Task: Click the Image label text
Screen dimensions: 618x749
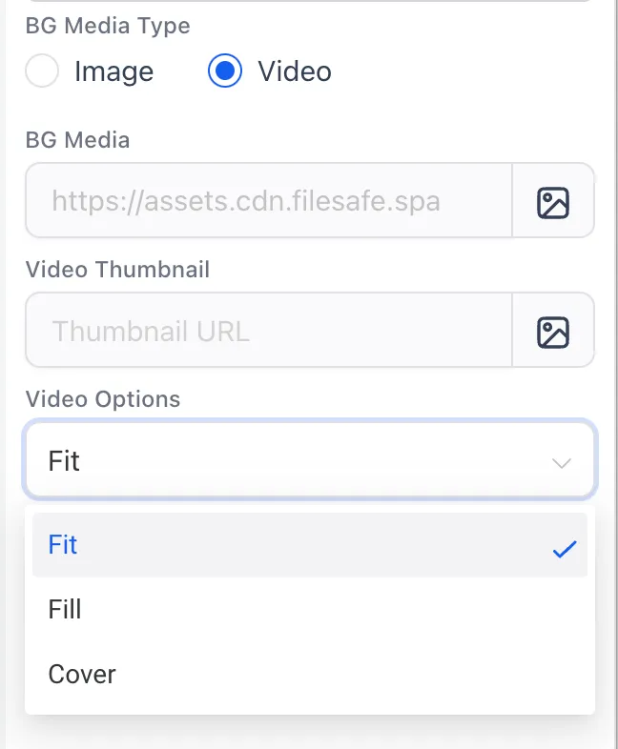Action: click(113, 72)
